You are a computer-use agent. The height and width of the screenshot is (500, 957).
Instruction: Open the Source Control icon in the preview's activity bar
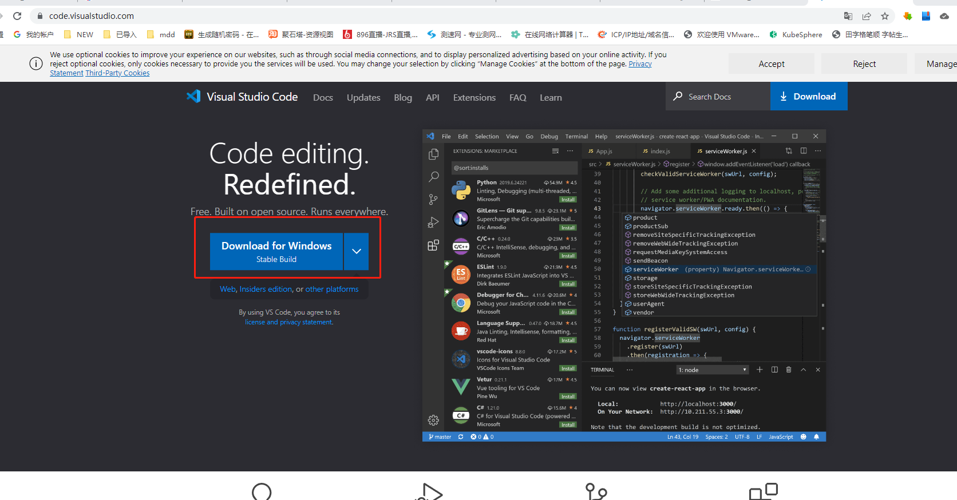(x=433, y=199)
